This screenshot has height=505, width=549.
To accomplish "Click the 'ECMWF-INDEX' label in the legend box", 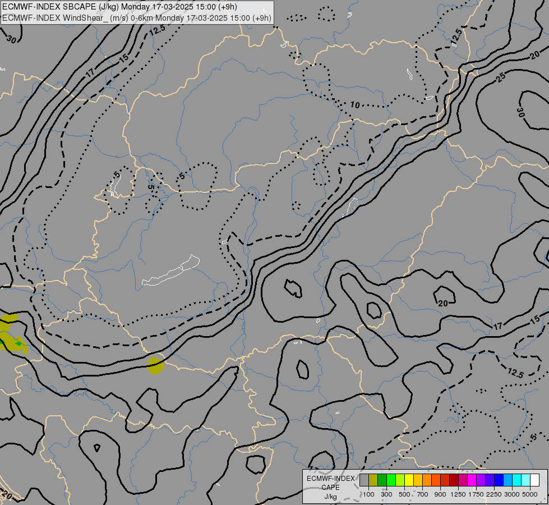I will tap(330, 479).
